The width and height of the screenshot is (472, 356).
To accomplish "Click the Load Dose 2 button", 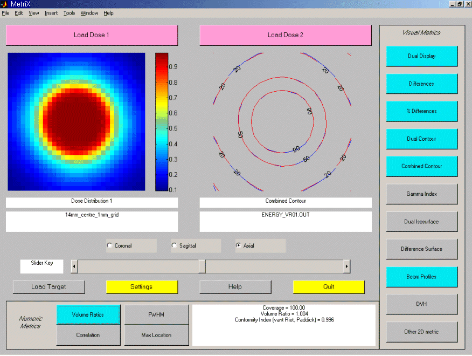I will coord(285,35).
